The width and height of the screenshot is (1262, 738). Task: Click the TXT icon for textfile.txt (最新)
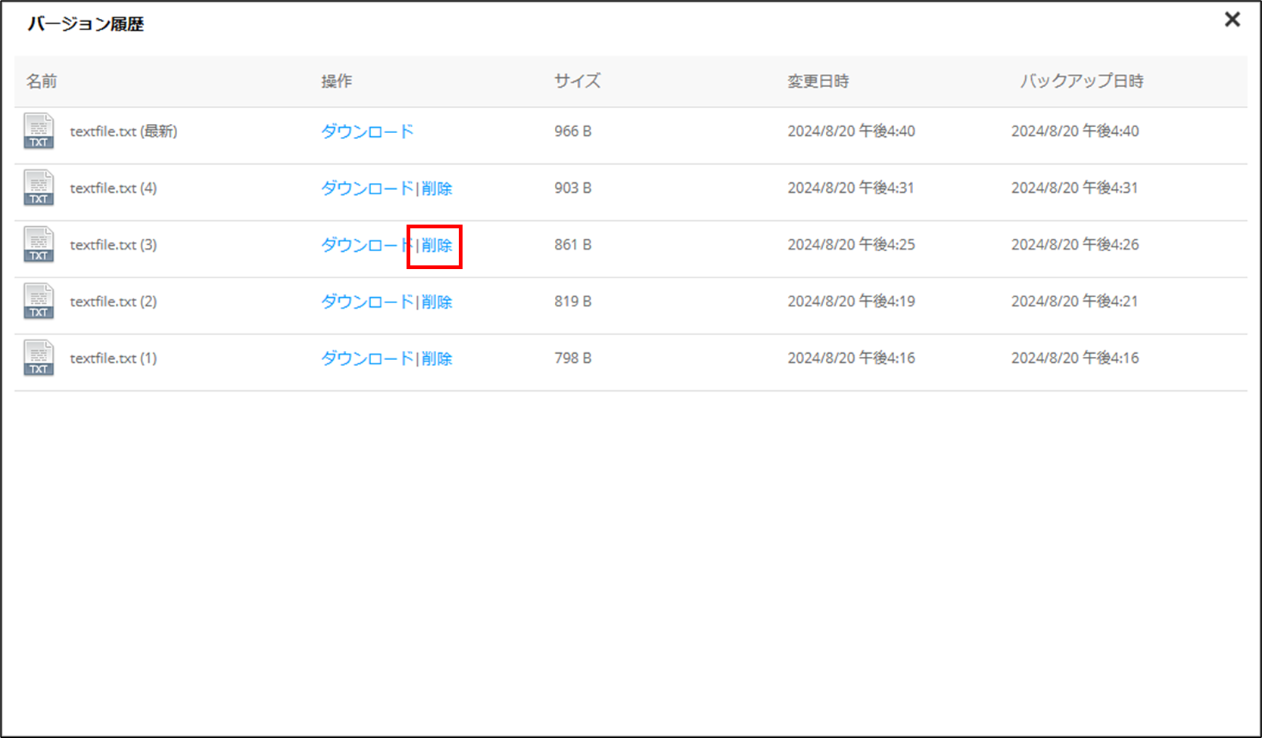(x=39, y=131)
